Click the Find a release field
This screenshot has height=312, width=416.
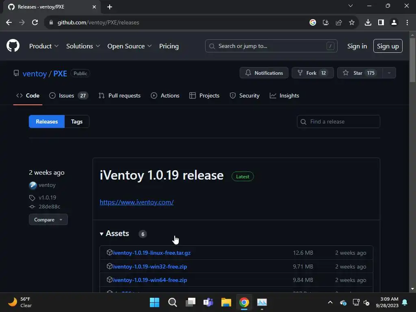(x=338, y=121)
